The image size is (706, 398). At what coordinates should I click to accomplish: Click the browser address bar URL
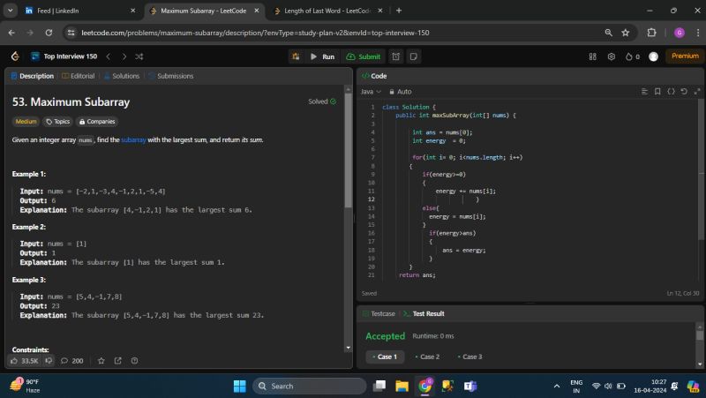255,33
